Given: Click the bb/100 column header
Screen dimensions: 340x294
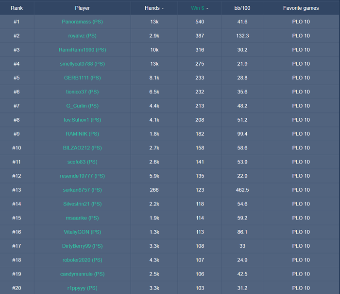Looking at the screenshot, I should (x=242, y=8).
